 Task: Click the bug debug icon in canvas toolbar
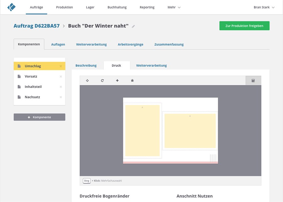(x=132, y=81)
